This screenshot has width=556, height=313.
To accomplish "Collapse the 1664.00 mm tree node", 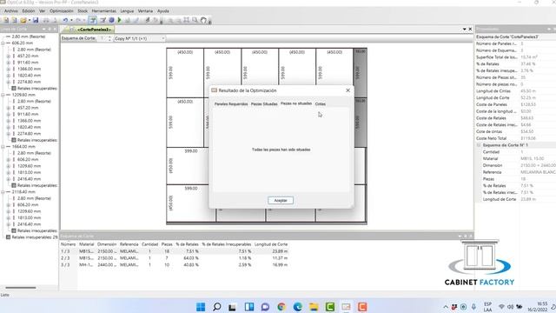I will (x=3, y=147).
